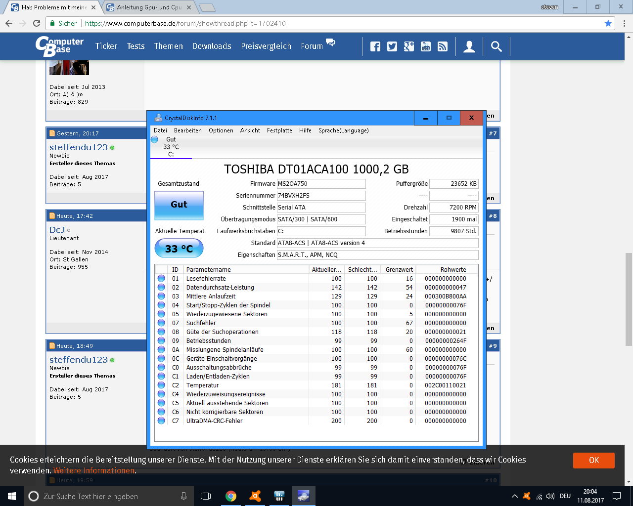Open ComputerBase Twitter icon
The height and width of the screenshot is (506, 633).
pyautogui.click(x=392, y=46)
